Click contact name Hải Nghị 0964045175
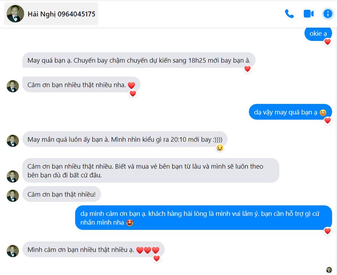The width and height of the screenshot is (337, 275). tap(62, 14)
